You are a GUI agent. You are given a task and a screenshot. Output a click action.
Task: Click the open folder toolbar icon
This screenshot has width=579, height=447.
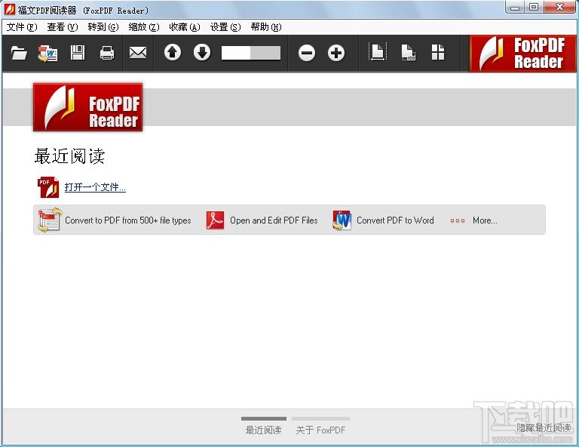[19, 53]
